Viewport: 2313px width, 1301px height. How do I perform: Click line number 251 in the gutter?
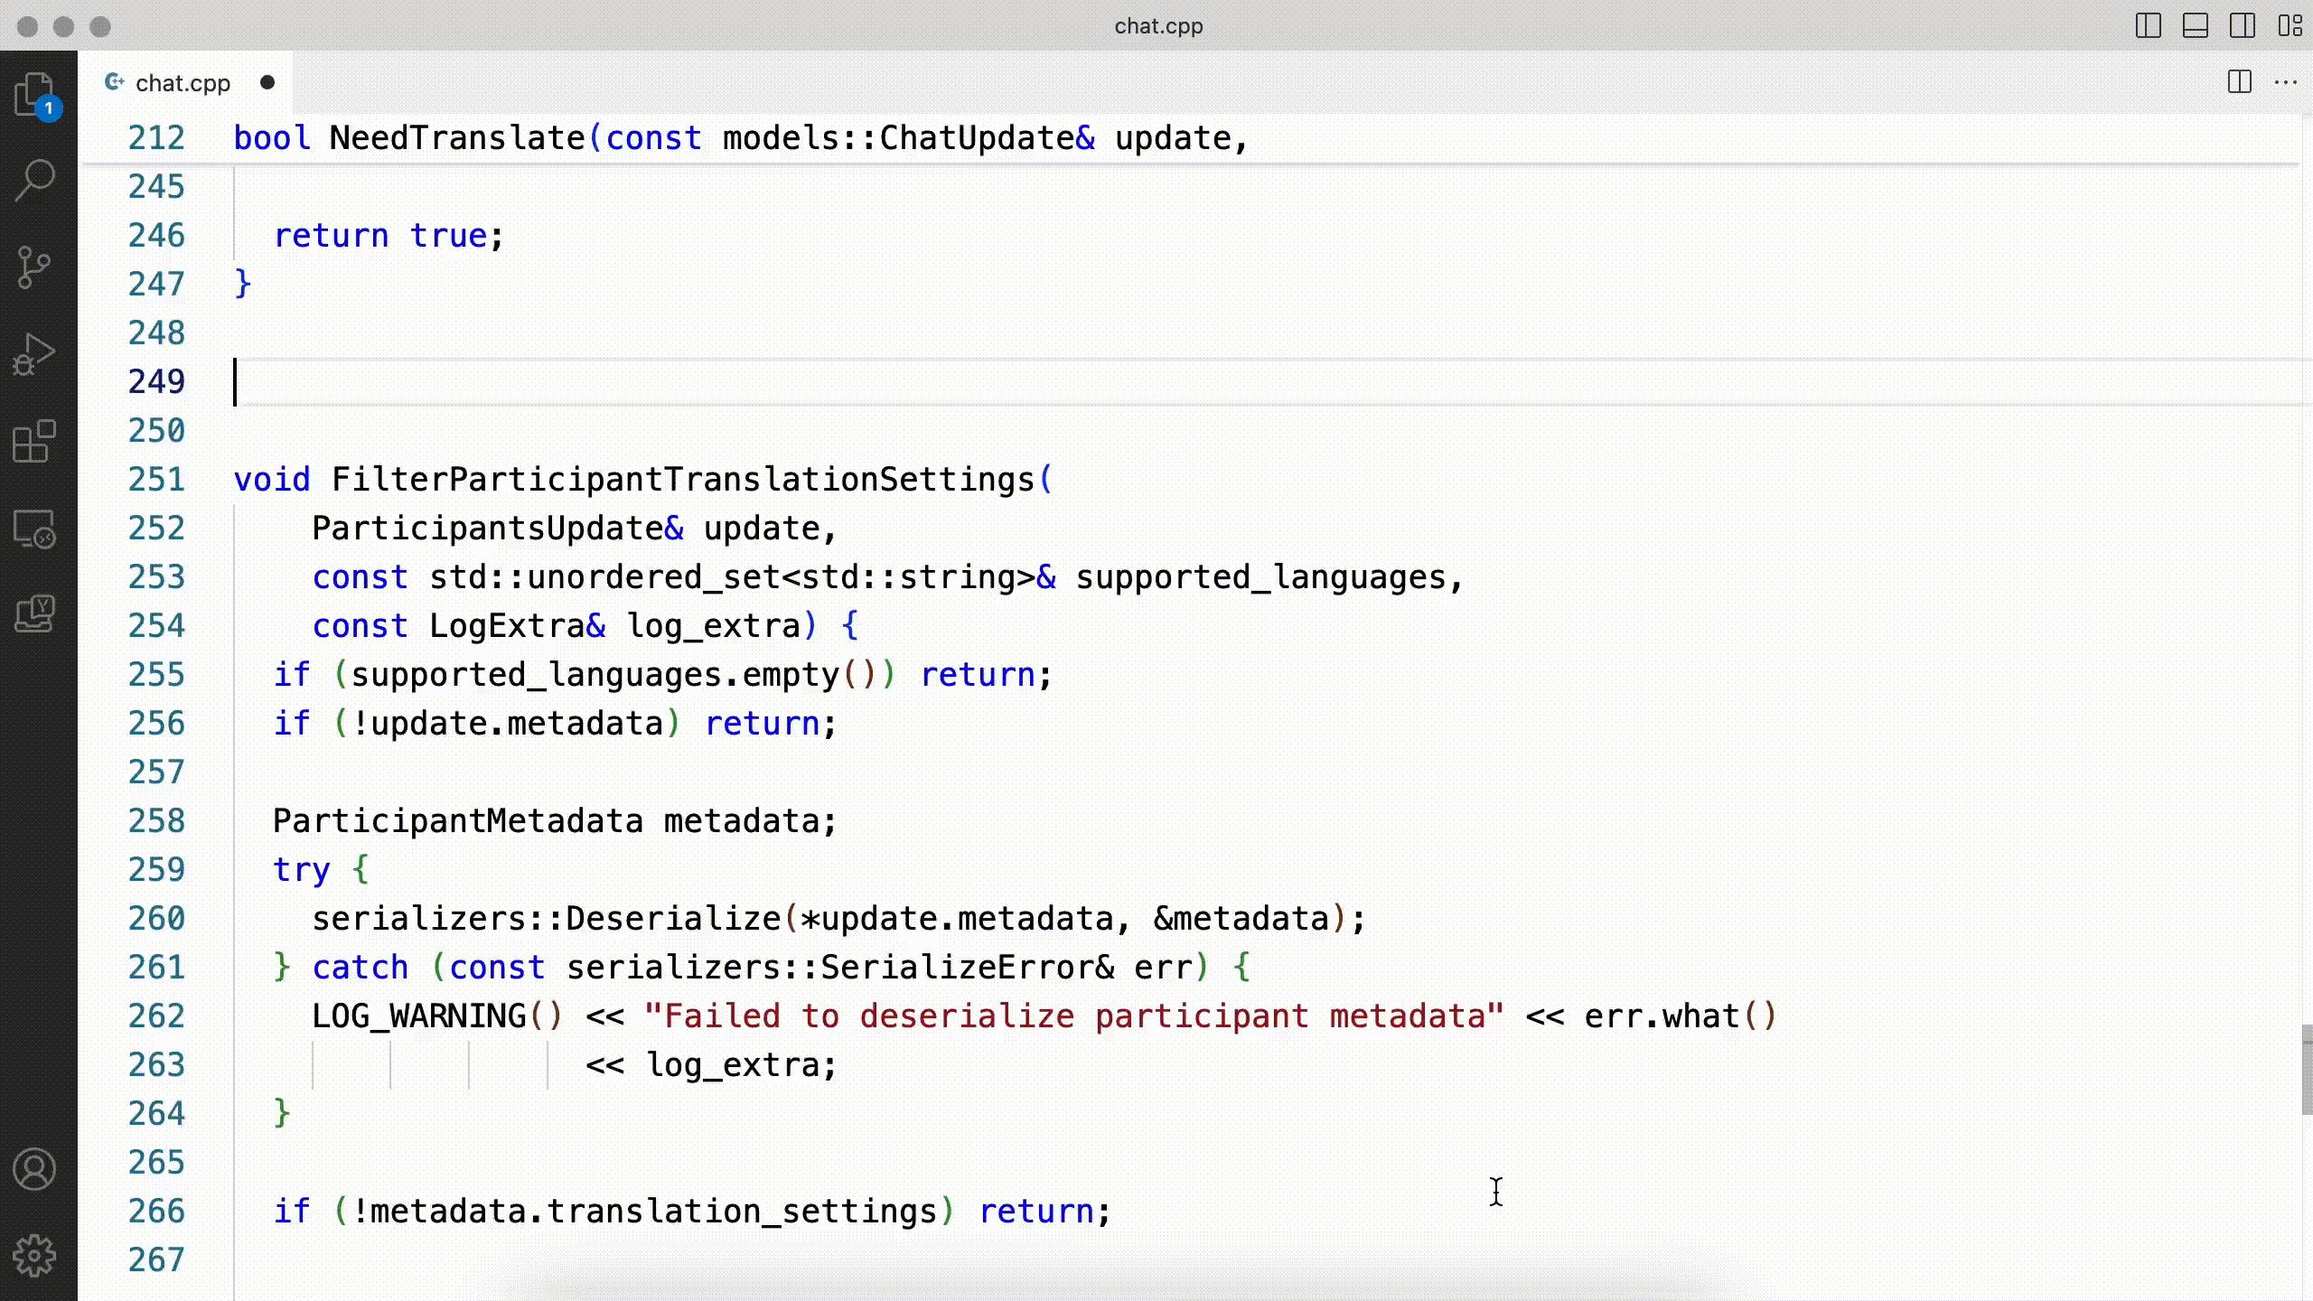click(156, 479)
